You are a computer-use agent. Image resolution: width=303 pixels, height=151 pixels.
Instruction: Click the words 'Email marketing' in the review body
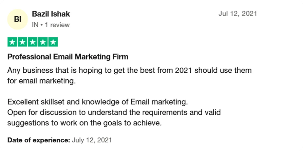tap(159, 102)
